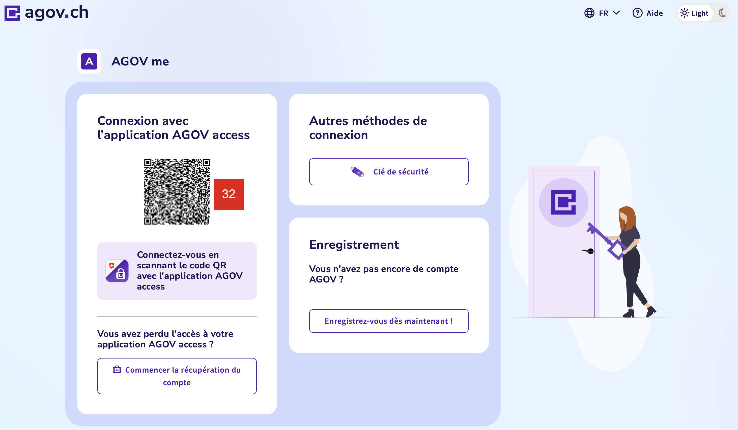Click the purple AGOV me 'A' icon
Viewport: 738px width, 430px height.
coord(89,61)
